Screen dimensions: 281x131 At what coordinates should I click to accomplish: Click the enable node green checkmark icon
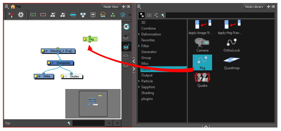(x=33, y=15)
